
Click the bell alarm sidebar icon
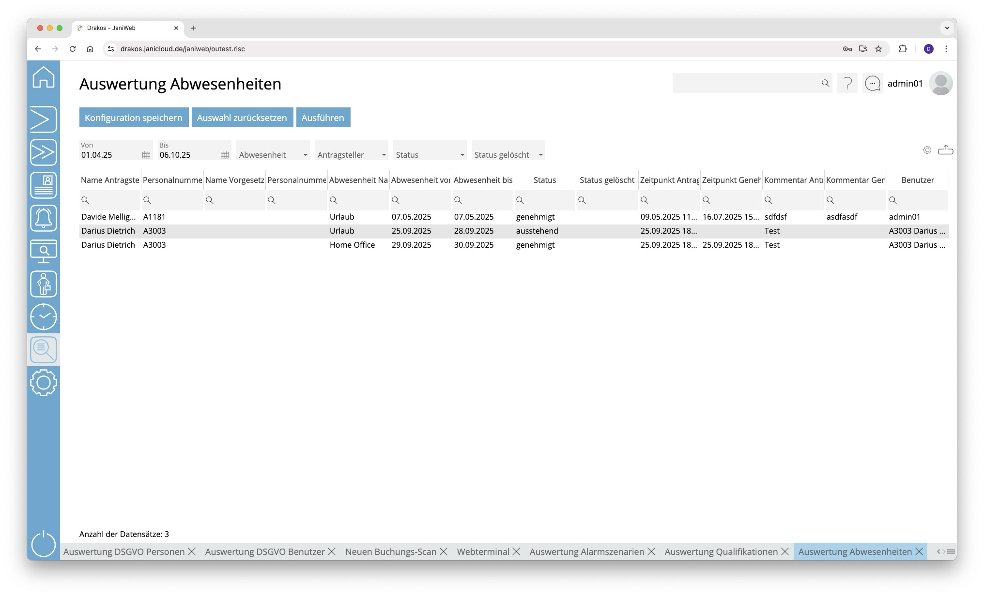tap(44, 218)
